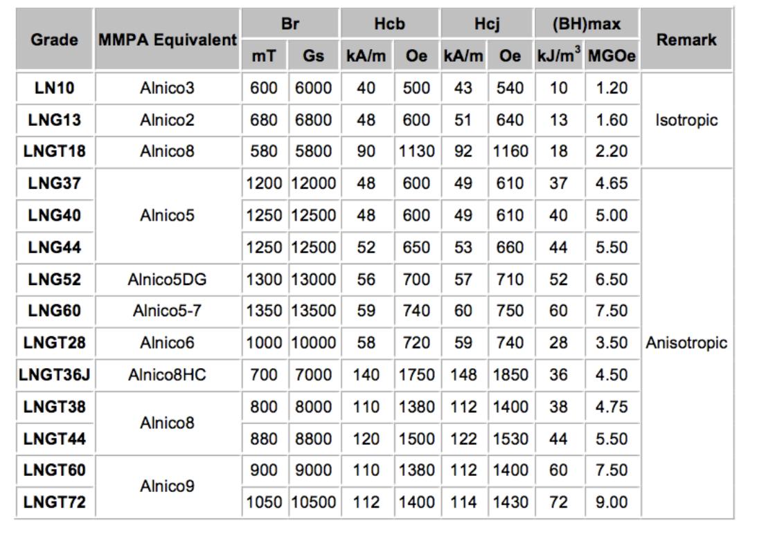This screenshot has height=541, width=757.
Task: Select the Hcb header cell
Action: pyautogui.click(x=389, y=24)
